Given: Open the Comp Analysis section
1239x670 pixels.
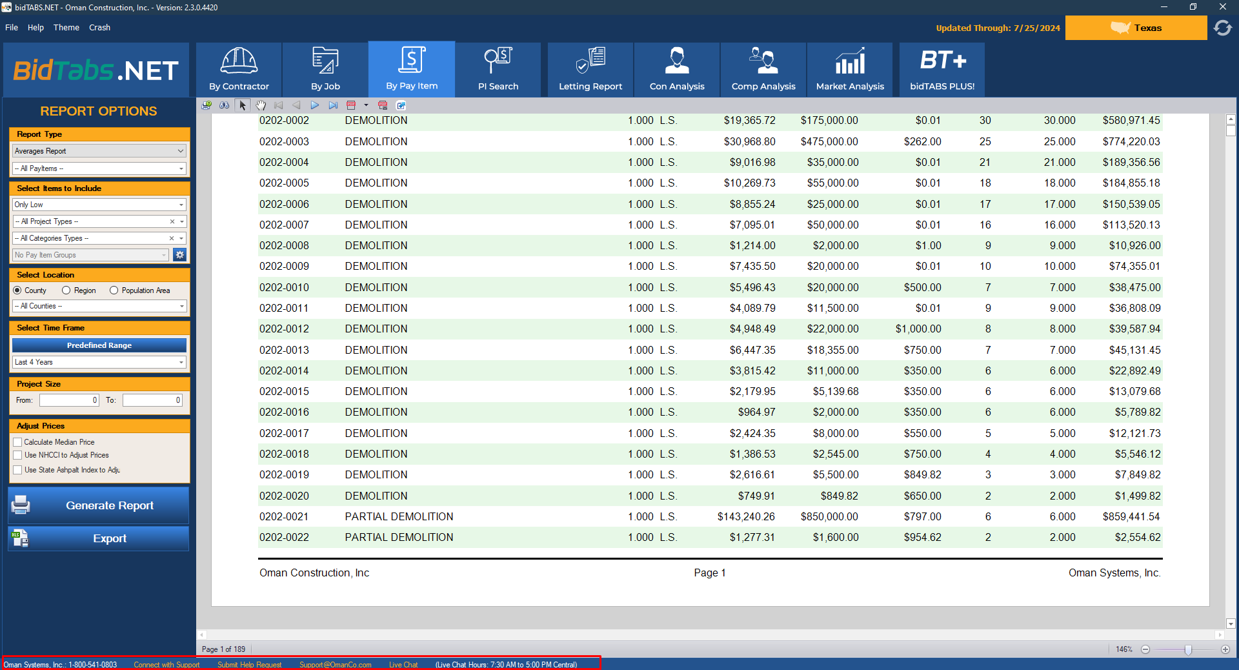Looking at the screenshot, I should pyautogui.click(x=763, y=70).
